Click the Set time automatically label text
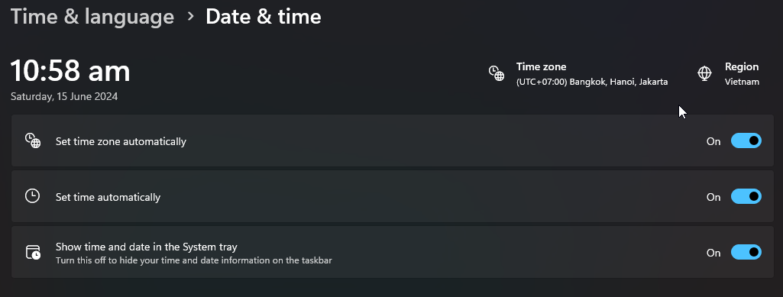Screen dimensions: 783x297 pos(108,197)
